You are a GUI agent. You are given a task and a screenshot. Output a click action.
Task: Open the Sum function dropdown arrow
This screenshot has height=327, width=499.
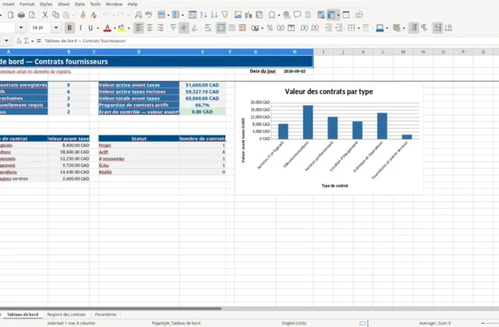click(33, 41)
